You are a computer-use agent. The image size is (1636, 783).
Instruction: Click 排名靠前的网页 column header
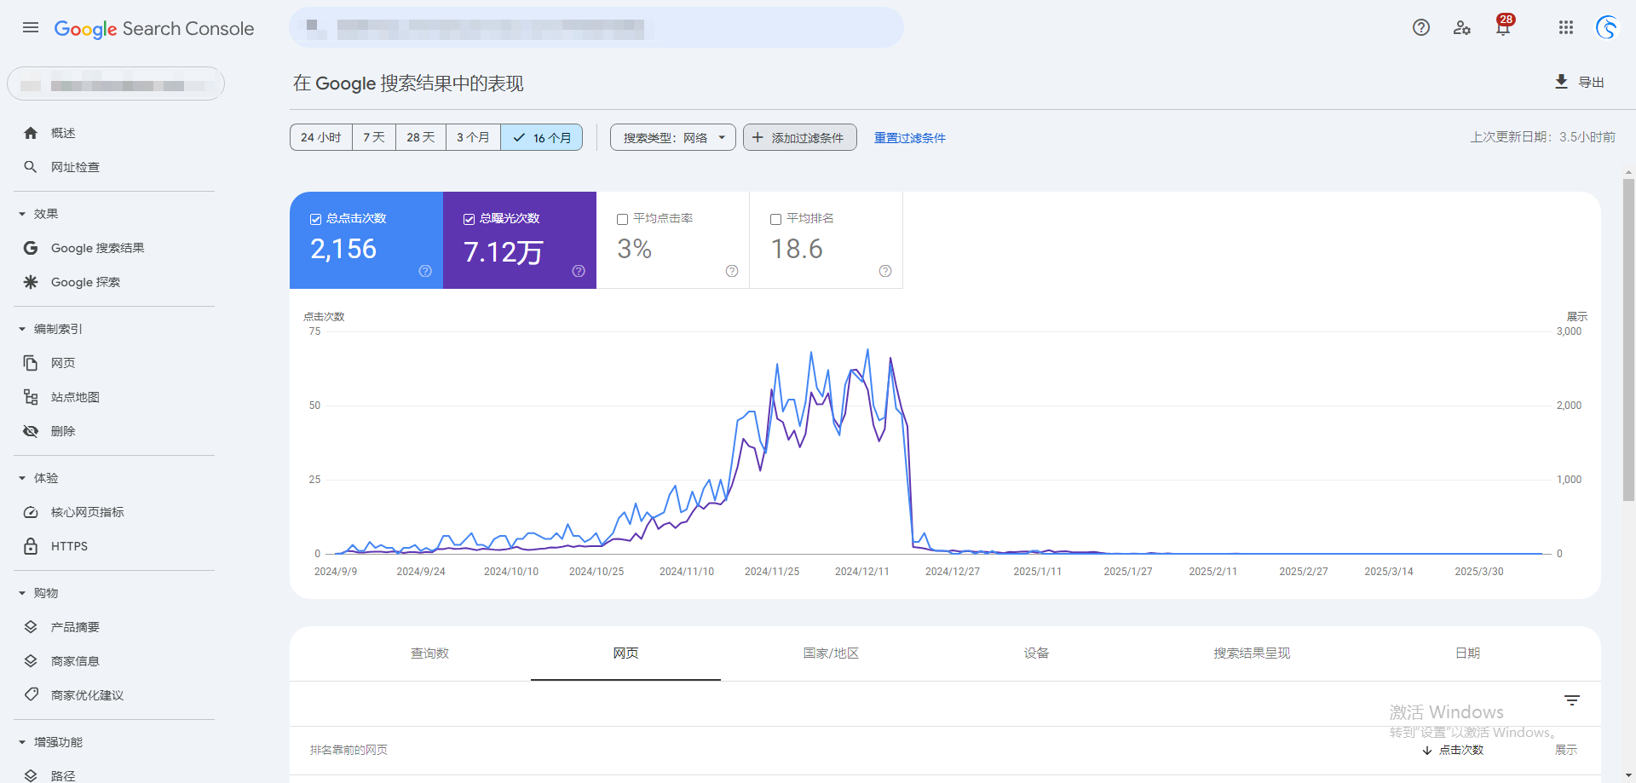[x=349, y=750]
